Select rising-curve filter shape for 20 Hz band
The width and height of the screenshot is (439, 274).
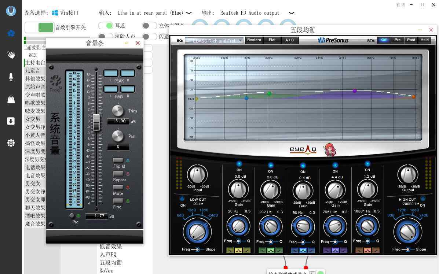pyautogui.click(x=247, y=250)
